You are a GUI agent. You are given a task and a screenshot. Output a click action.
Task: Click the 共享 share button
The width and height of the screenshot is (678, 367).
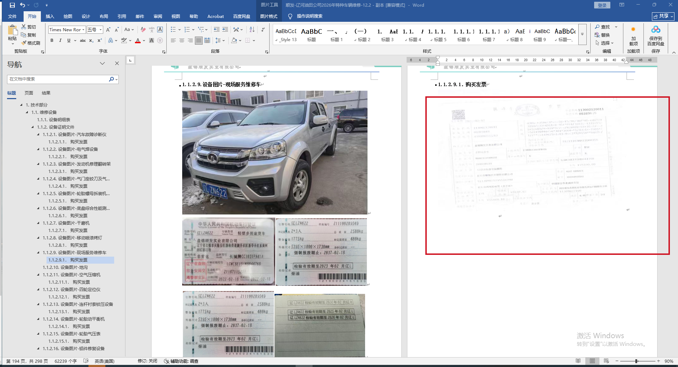[x=663, y=16]
